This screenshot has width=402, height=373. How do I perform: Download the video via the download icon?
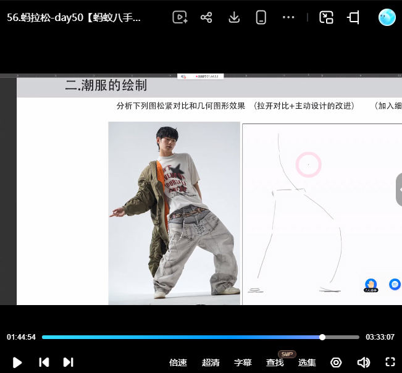pos(234,17)
